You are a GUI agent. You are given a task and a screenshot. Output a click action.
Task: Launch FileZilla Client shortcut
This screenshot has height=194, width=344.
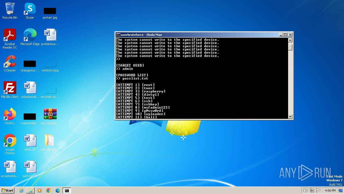tap(10, 90)
